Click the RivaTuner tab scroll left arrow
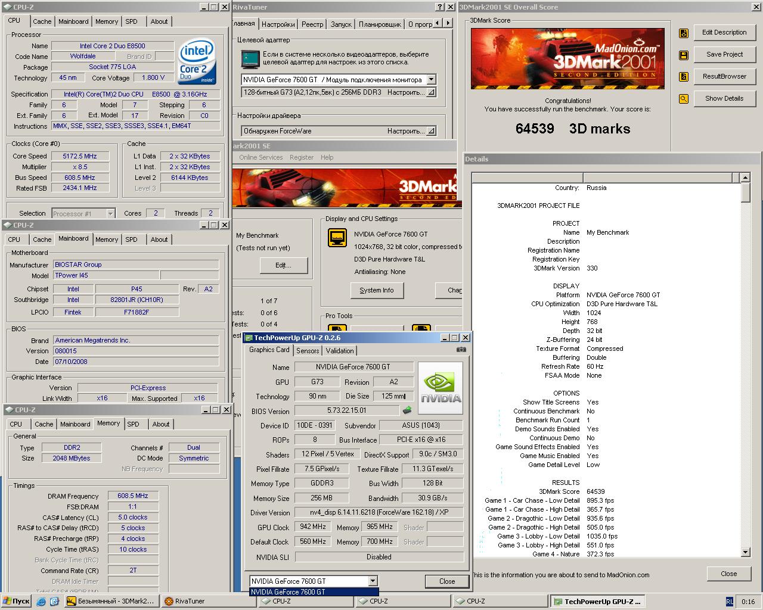The width and height of the screenshot is (763, 610). [438, 23]
